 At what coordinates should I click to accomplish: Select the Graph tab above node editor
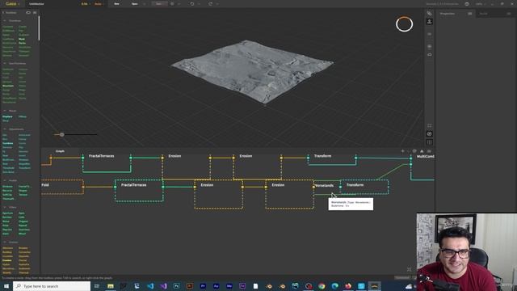pyautogui.click(x=60, y=151)
